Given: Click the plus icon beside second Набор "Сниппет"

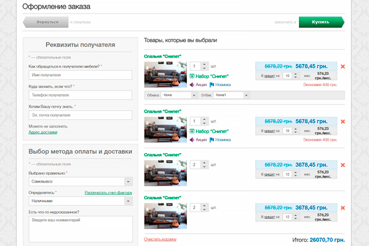Looking at the screenshot, I should click(192, 131).
